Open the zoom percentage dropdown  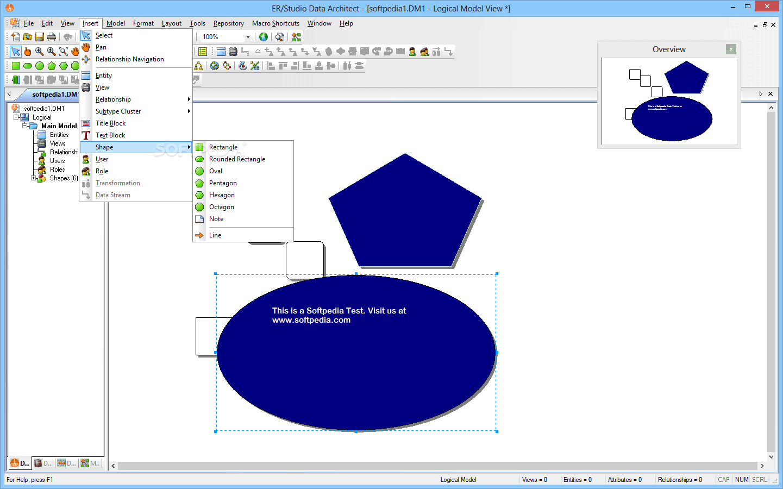pyautogui.click(x=248, y=37)
